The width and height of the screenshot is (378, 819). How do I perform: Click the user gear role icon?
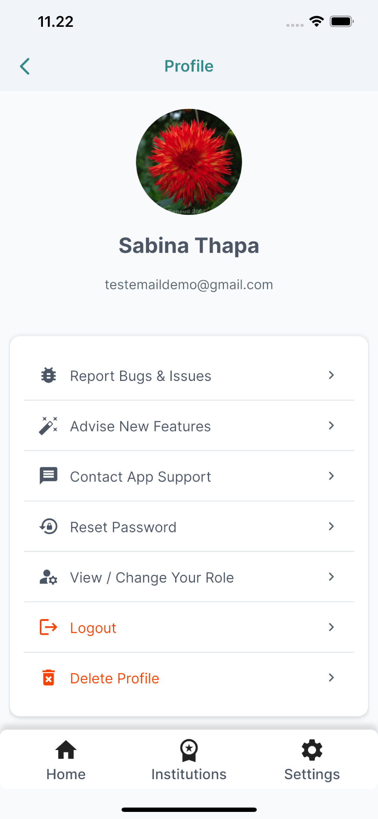[48, 577]
